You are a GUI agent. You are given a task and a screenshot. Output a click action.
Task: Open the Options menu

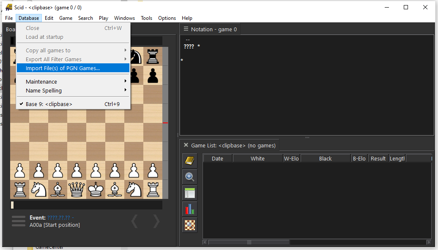click(x=167, y=18)
